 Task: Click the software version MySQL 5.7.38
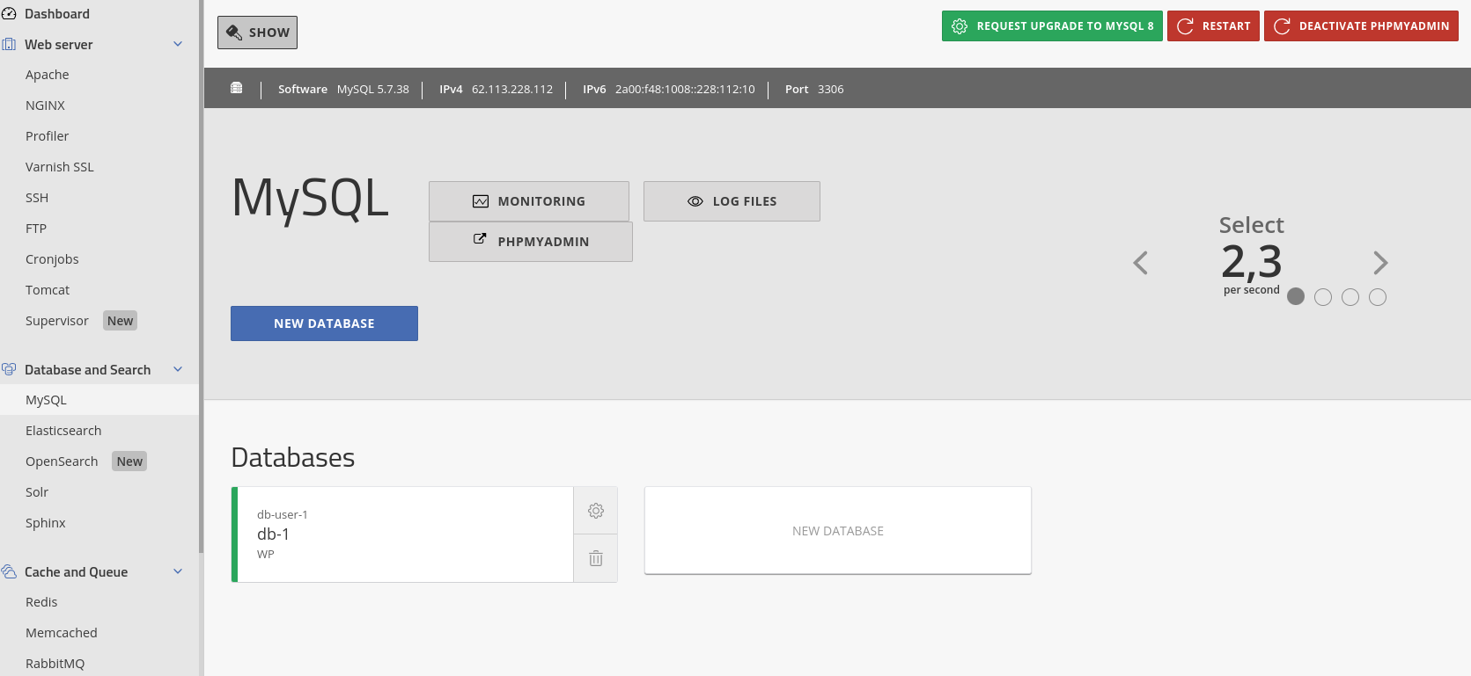(x=373, y=90)
